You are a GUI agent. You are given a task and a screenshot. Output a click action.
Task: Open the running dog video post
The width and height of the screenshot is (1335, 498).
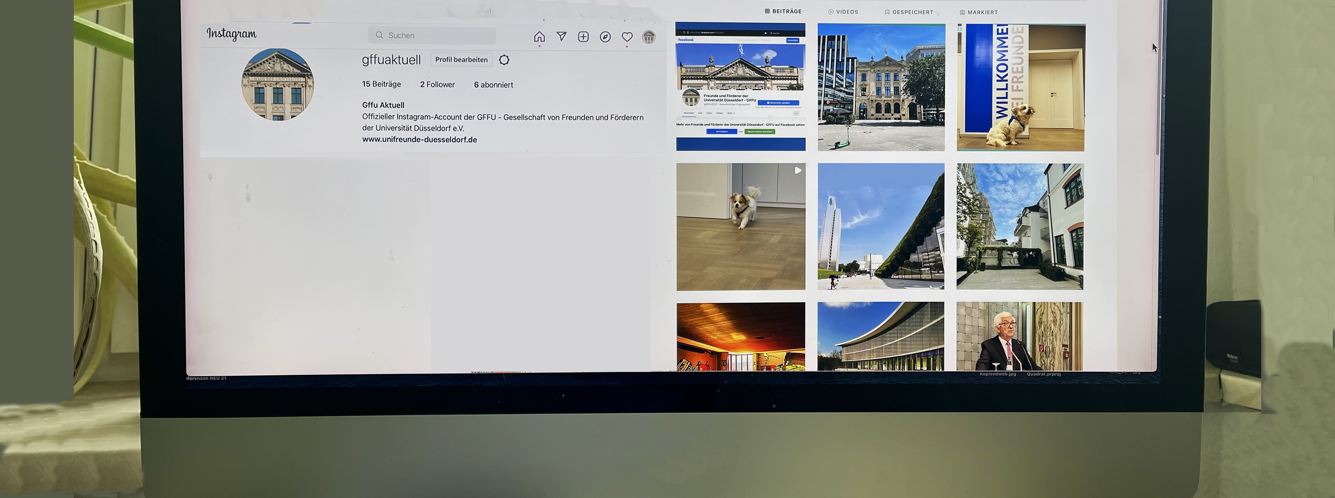741,227
